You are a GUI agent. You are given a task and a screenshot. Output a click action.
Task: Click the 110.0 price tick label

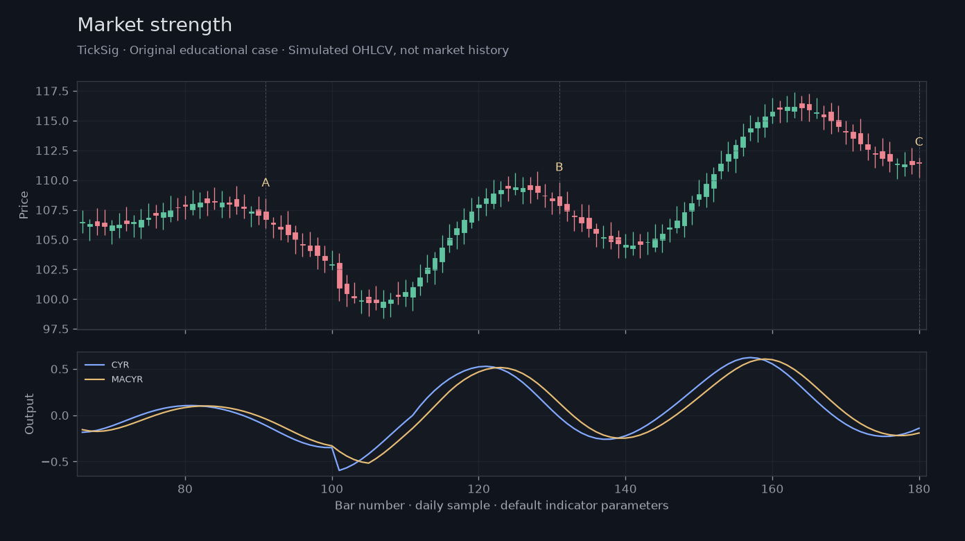(x=53, y=180)
